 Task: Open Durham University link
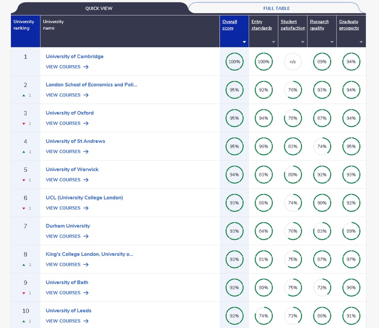[68, 226]
